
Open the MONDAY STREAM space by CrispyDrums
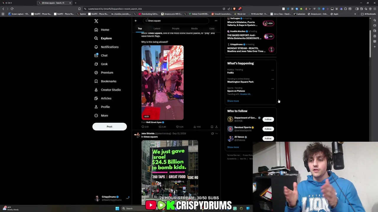(250, 48)
